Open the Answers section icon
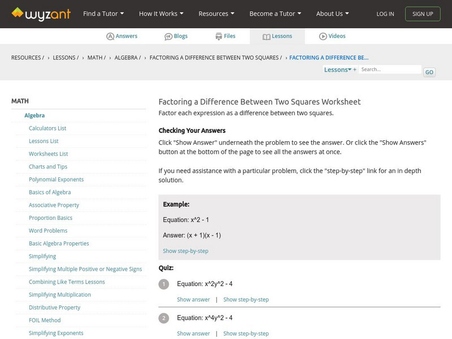Viewport: 452px width, 339px height. coord(110,36)
